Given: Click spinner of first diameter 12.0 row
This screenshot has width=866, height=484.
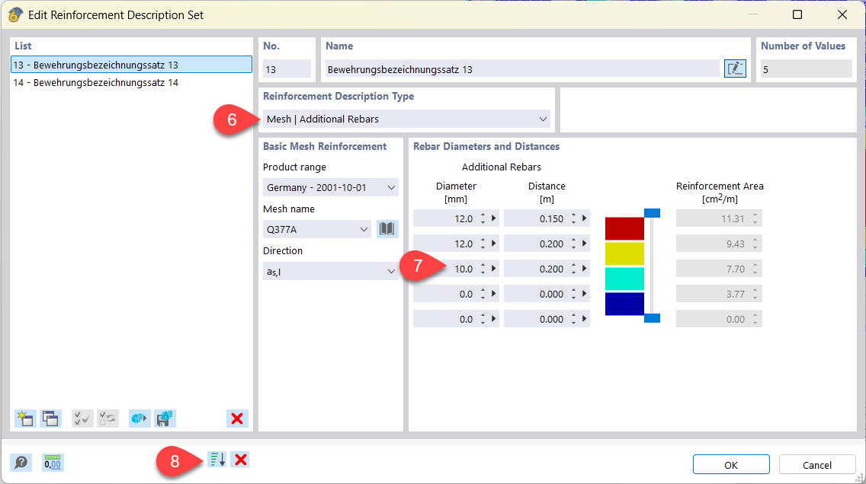Looking at the screenshot, I should (483, 219).
